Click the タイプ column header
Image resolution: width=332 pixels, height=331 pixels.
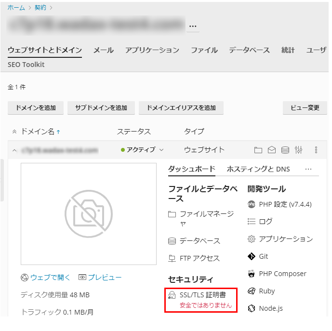[194, 132]
